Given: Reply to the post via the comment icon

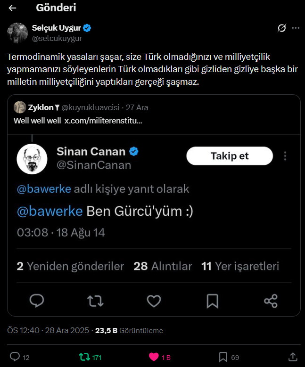Looking at the screenshot, I should point(15,357).
